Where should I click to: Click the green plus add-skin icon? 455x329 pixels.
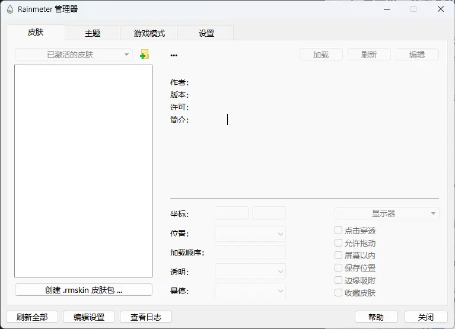click(144, 55)
